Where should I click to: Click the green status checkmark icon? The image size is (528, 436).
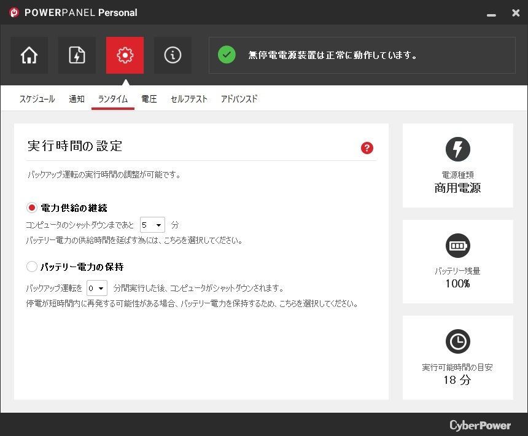(x=227, y=55)
